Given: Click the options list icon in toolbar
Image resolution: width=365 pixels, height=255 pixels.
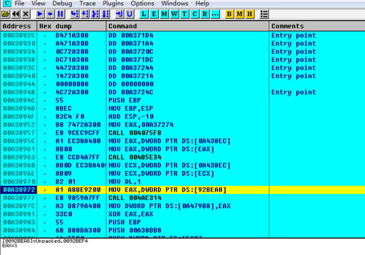Looking at the screenshot, I should pyautogui.click(x=264, y=14).
